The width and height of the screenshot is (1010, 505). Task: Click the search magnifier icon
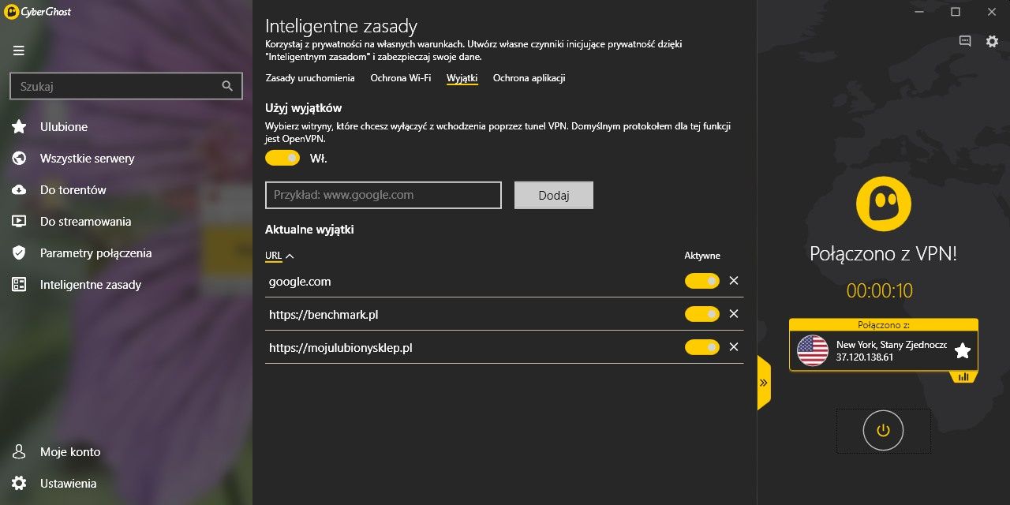[227, 86]
